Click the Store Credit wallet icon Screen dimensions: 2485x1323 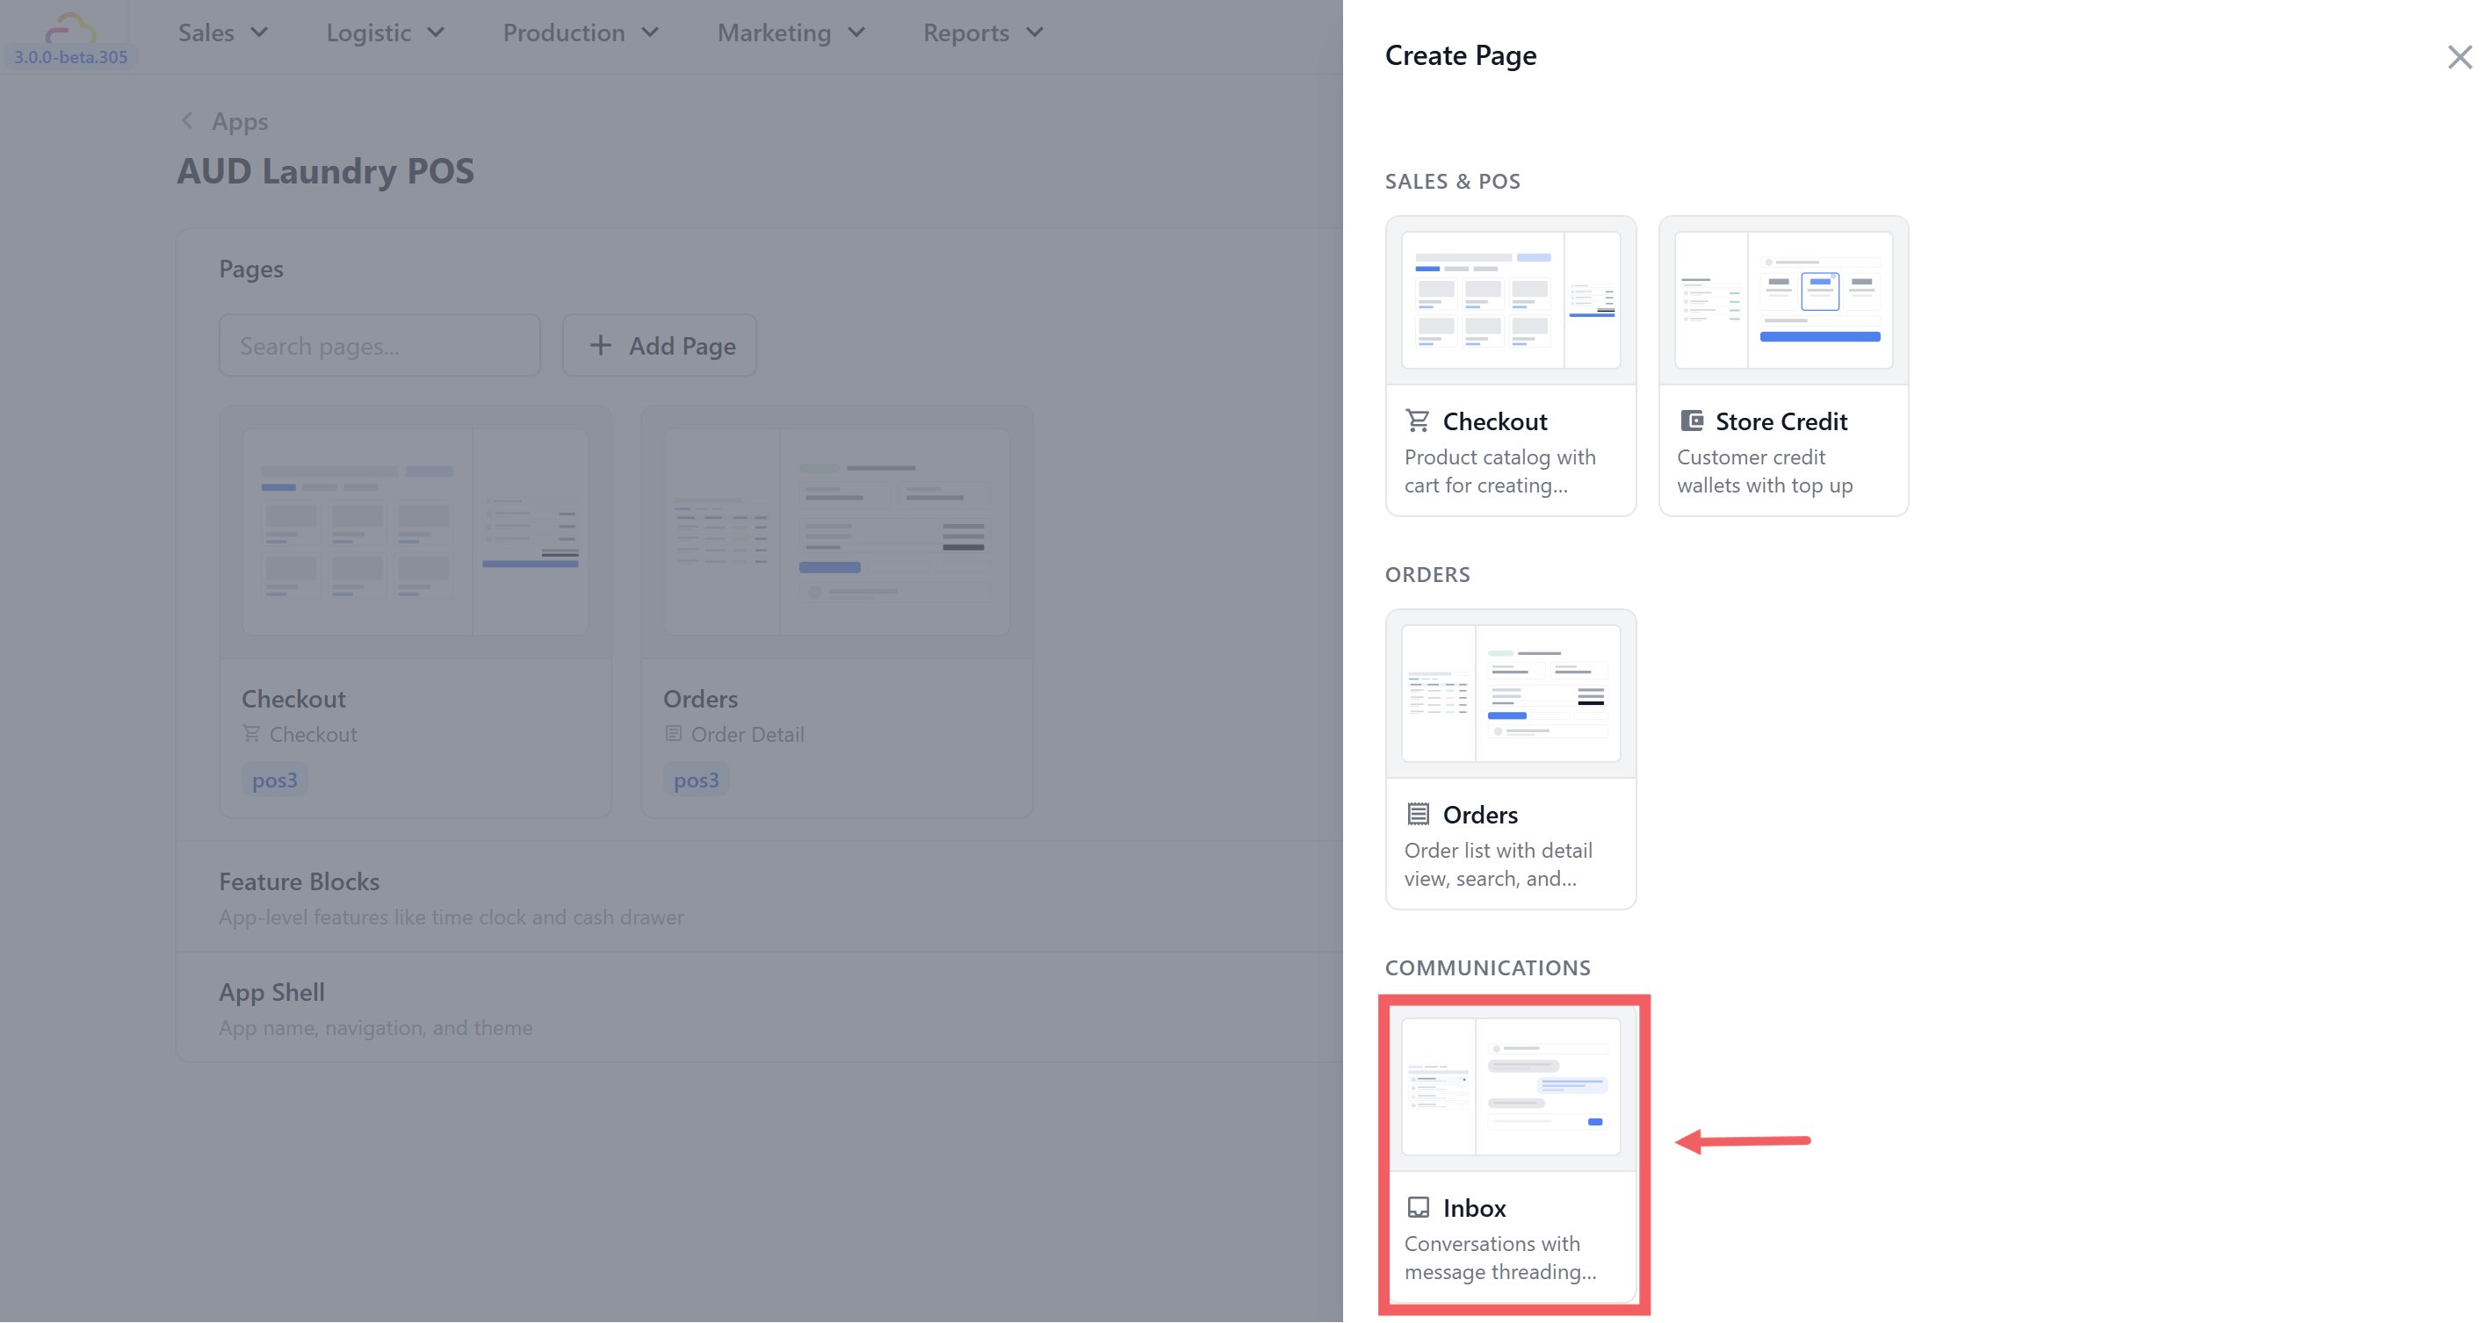1691,421
